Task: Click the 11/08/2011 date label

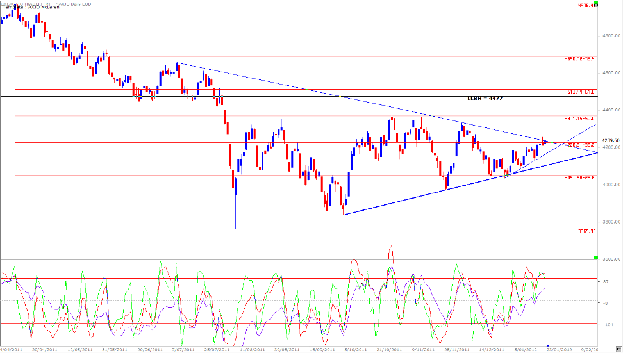Action: click(253, 350)
